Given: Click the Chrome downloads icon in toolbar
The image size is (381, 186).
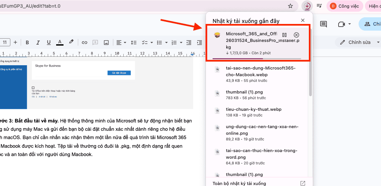Looking at the screenshot, I should pos(307,6).
